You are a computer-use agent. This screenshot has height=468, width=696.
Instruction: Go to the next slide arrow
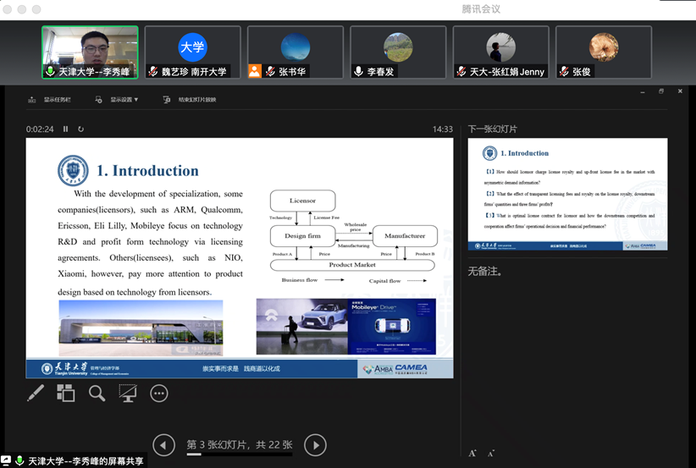(x=315, y=444)
